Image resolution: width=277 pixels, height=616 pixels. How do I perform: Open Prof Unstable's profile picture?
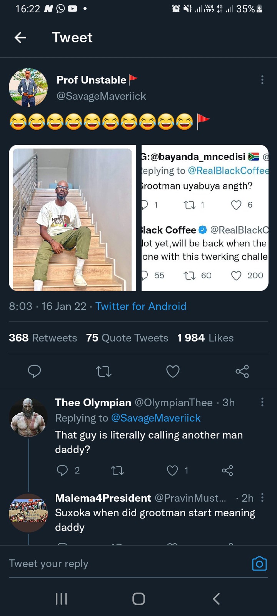pyautogui.click(x=28, y=87)
